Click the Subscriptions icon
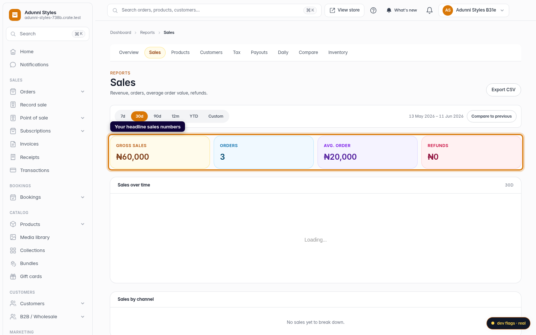This screenshot has width=536, height=335. click(13, 131)
